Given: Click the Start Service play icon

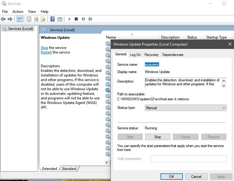Looking at the screenshot, I should (70, 19).
